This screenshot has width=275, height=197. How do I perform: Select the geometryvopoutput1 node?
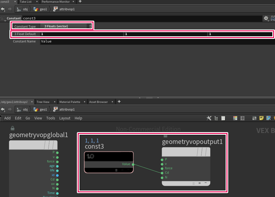click(x=186, y=166)
